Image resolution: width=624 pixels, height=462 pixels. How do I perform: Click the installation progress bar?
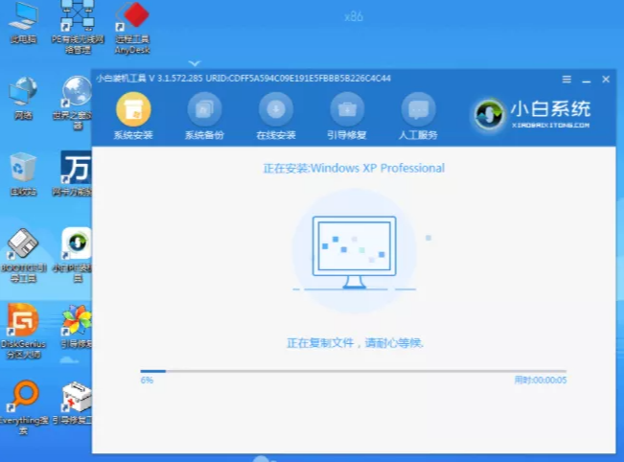354,371
